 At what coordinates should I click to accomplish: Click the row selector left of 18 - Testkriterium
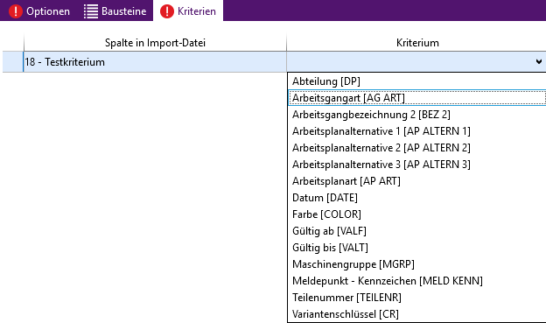(12, 62)
